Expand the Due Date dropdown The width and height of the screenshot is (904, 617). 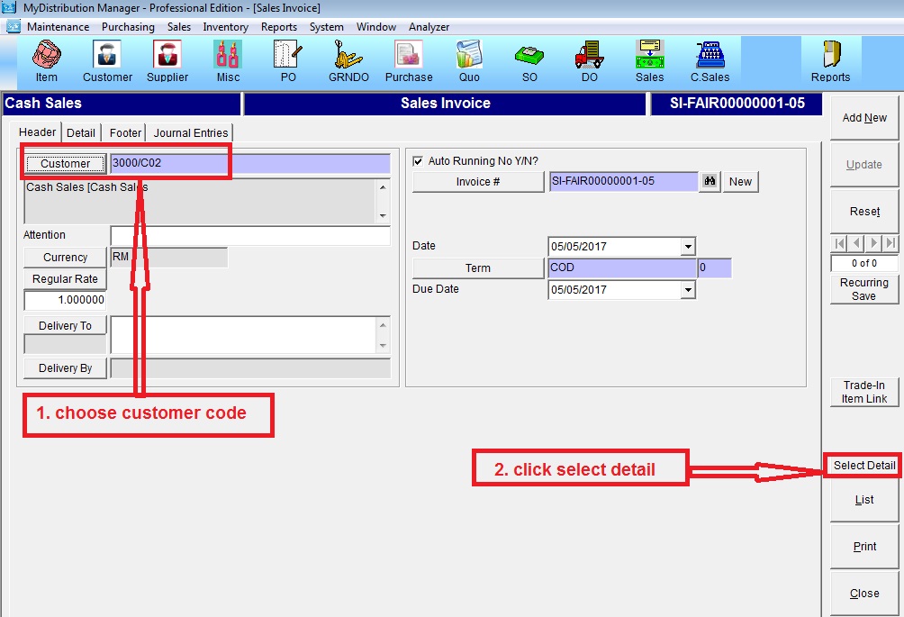coord(688,290)
